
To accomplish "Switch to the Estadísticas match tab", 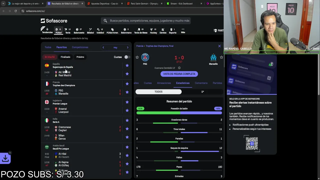I will 183,83.
